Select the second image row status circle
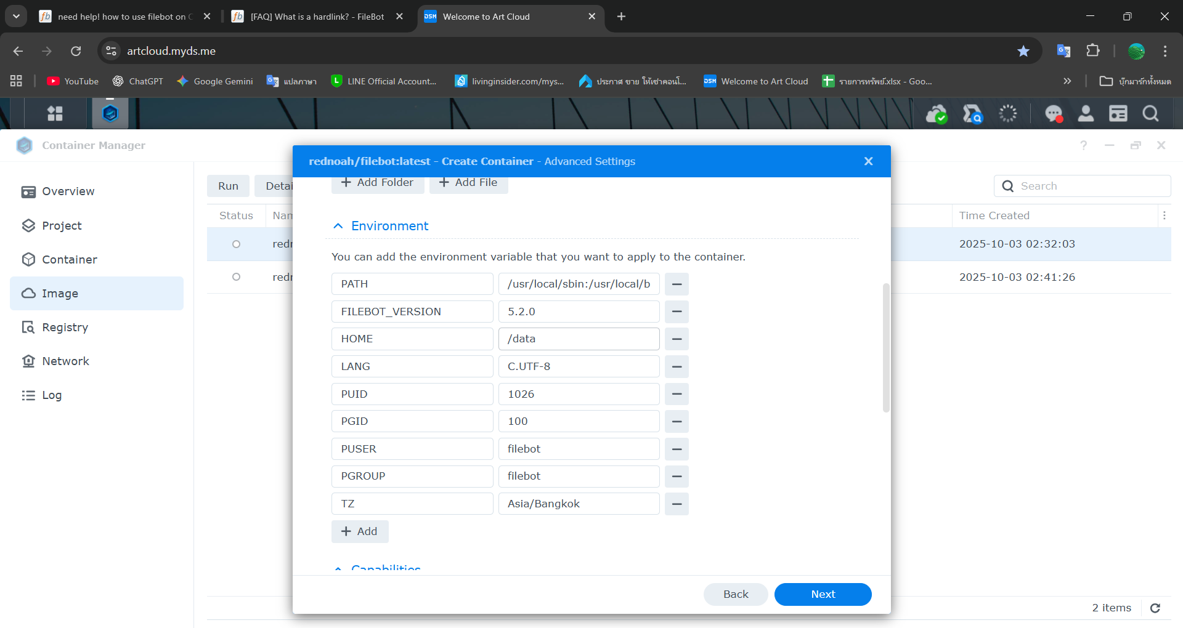Screen dimensions: 1183x628 [x=236, y=277]
